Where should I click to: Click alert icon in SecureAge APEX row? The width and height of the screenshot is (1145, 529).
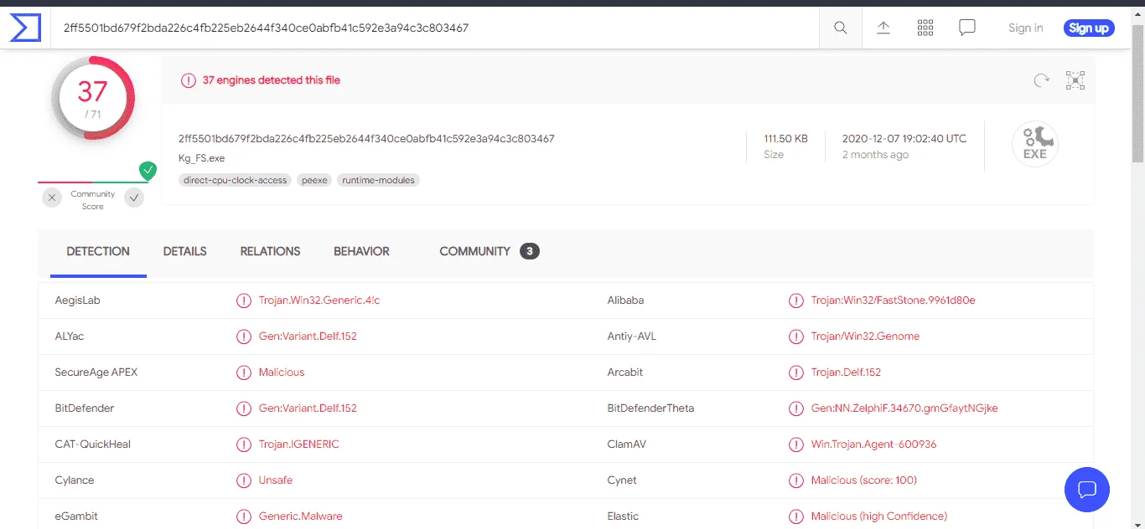coord(243,372)
